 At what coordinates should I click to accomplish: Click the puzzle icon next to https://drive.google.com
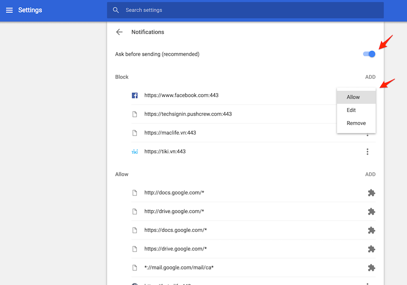click(x=371, y=249)
